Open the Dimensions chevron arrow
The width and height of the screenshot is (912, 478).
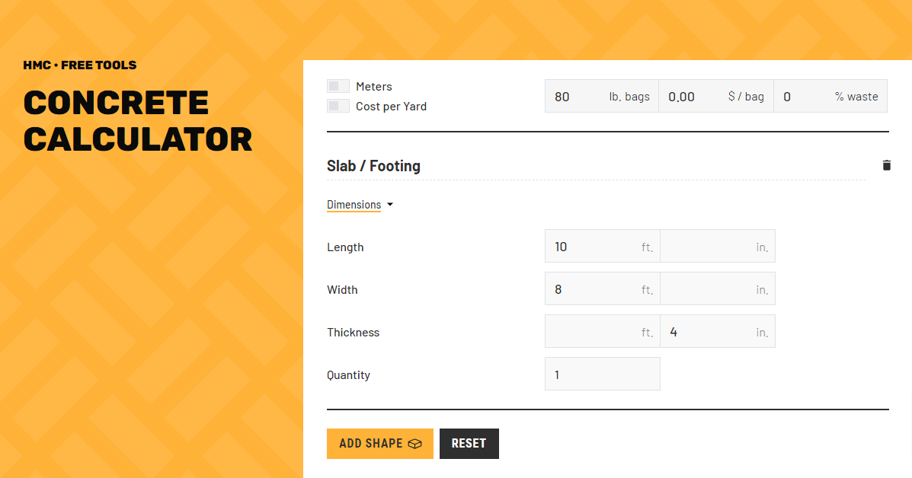pos(389,204)
